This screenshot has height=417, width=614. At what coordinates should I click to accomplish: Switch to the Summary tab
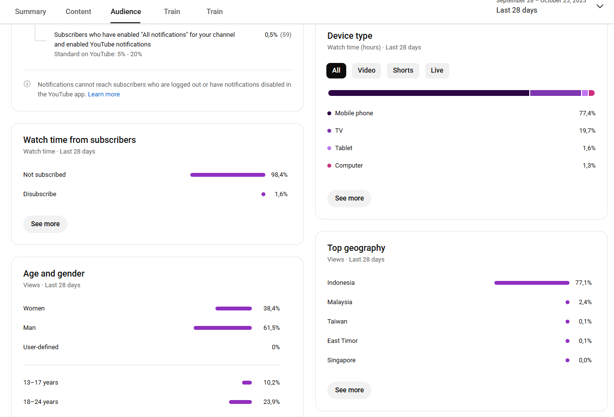[31, 12]
